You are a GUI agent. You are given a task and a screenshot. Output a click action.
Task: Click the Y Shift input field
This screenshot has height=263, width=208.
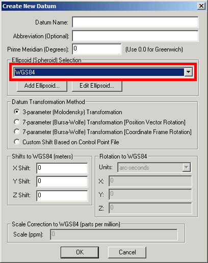(x=62, y=181)
